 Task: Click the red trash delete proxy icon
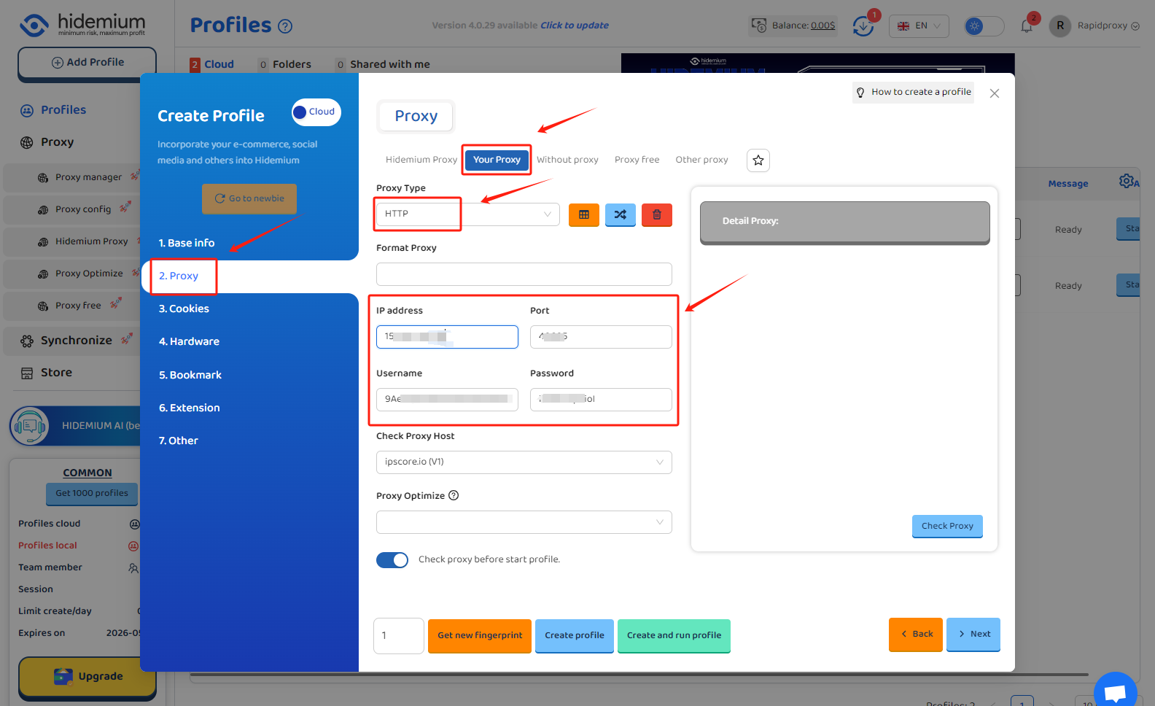tap(657, 214)
